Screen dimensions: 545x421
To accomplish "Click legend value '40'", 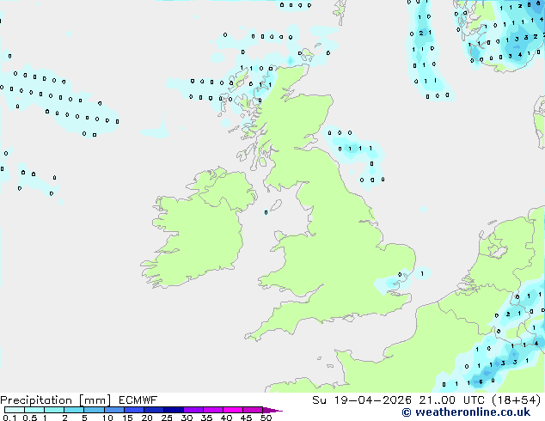I will [226, 418].
